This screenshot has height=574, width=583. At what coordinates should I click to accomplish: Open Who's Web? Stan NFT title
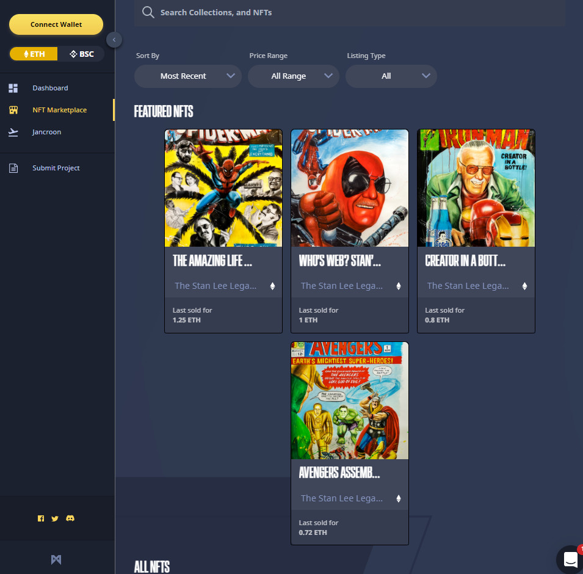[x=340, y=261]
